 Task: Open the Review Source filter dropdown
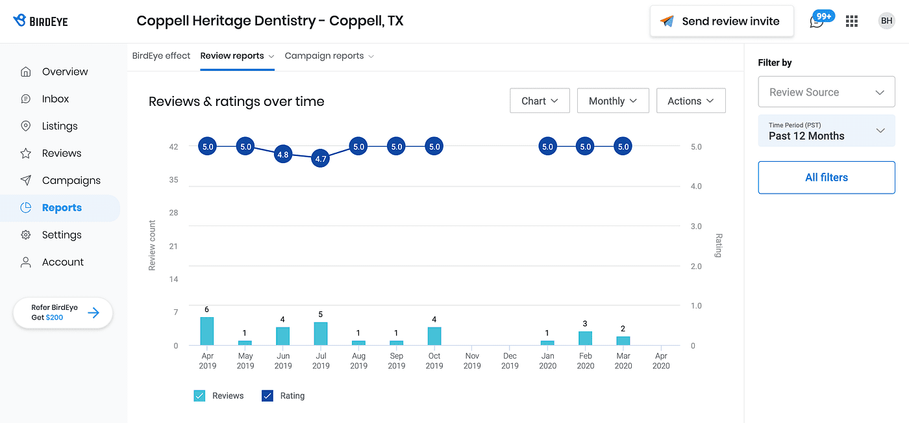tap(827, 92)
